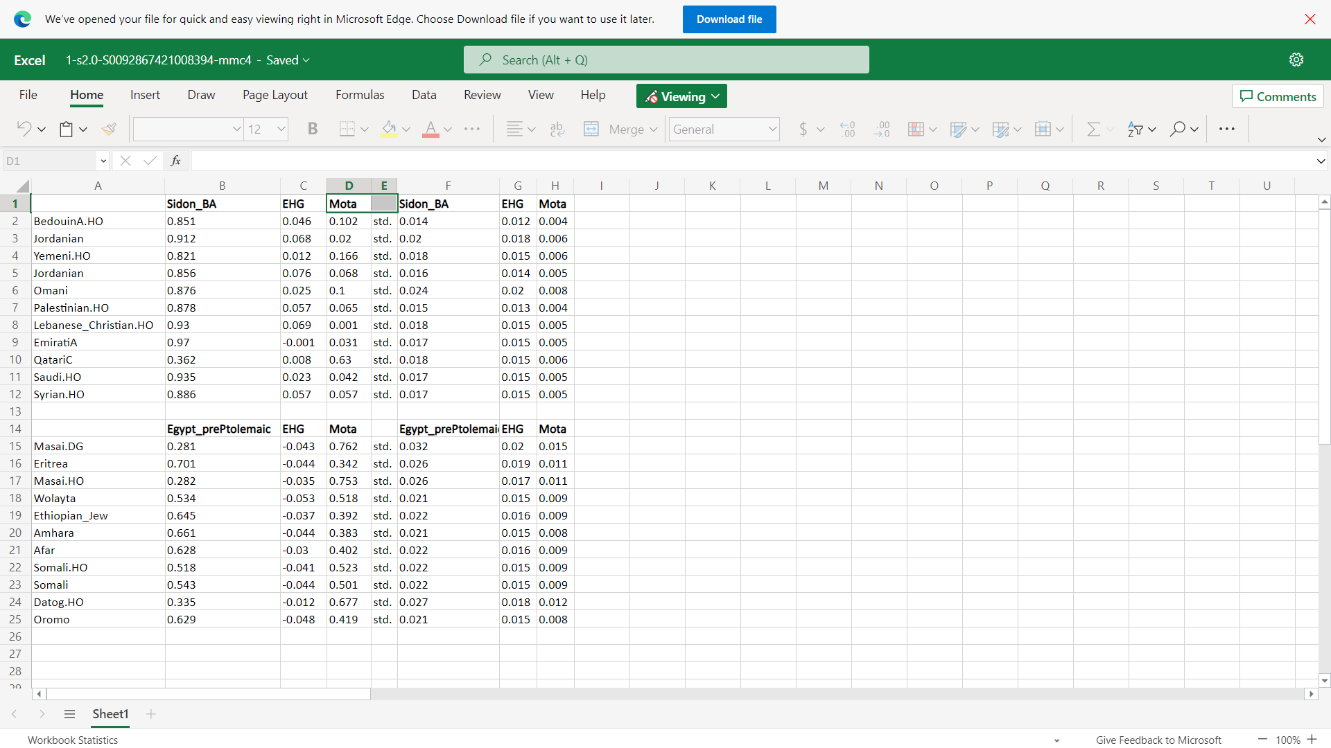The width and height of the screenshot is (1331, 748).
Task: Click the Fill Color bucket icon
Action: click(390, 129)
